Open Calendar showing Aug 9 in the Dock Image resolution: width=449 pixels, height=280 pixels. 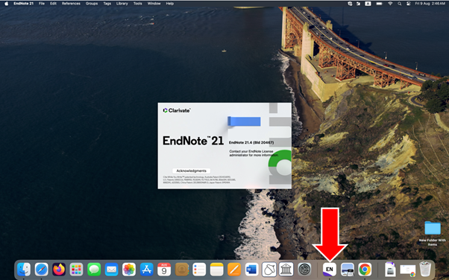[164, 270]
